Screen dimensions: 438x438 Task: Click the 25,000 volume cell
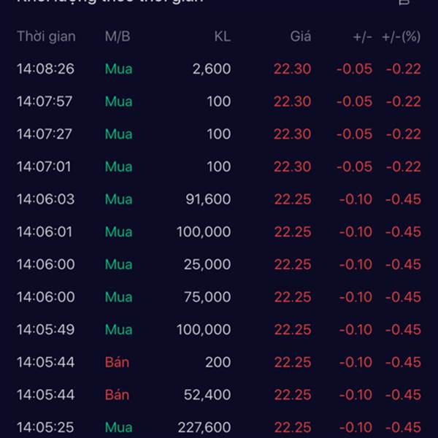(x=207, y=264)
